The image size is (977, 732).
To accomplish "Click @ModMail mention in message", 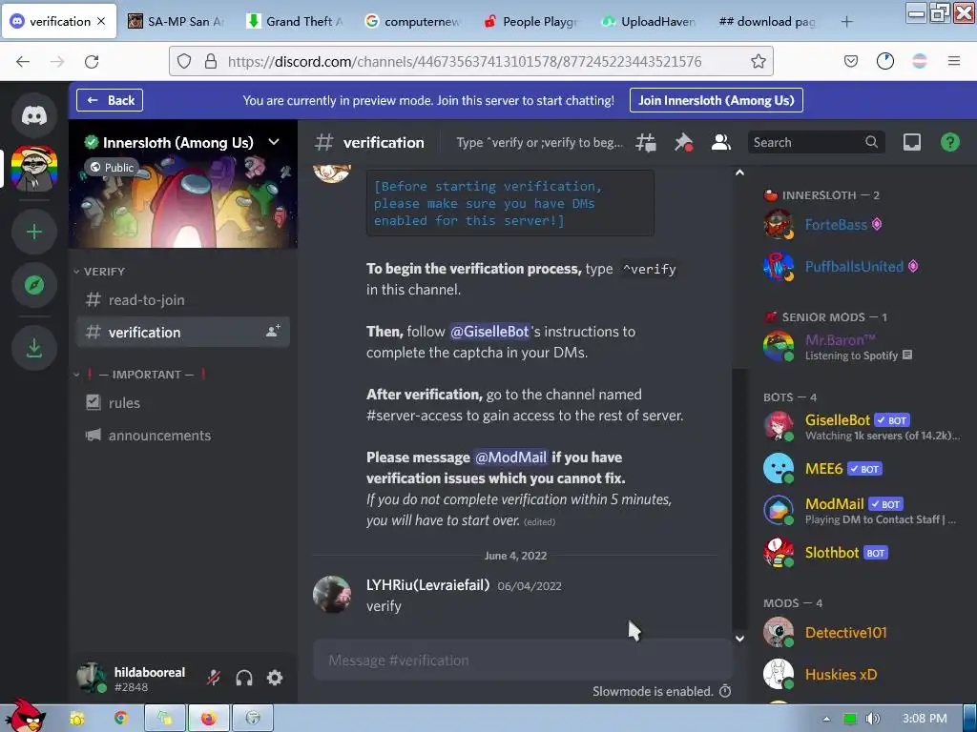I will tap(510, 457).
